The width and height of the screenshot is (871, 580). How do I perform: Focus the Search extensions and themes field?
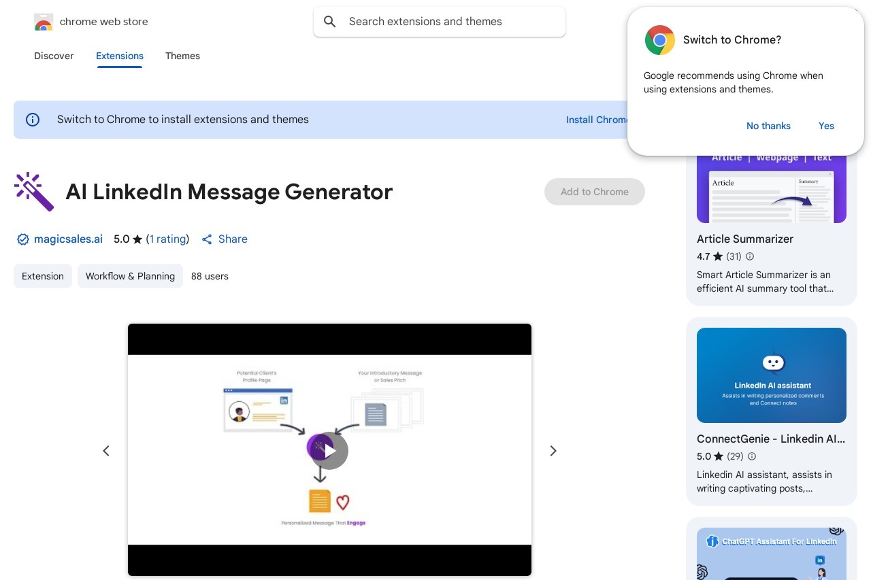tap(440, 22)
